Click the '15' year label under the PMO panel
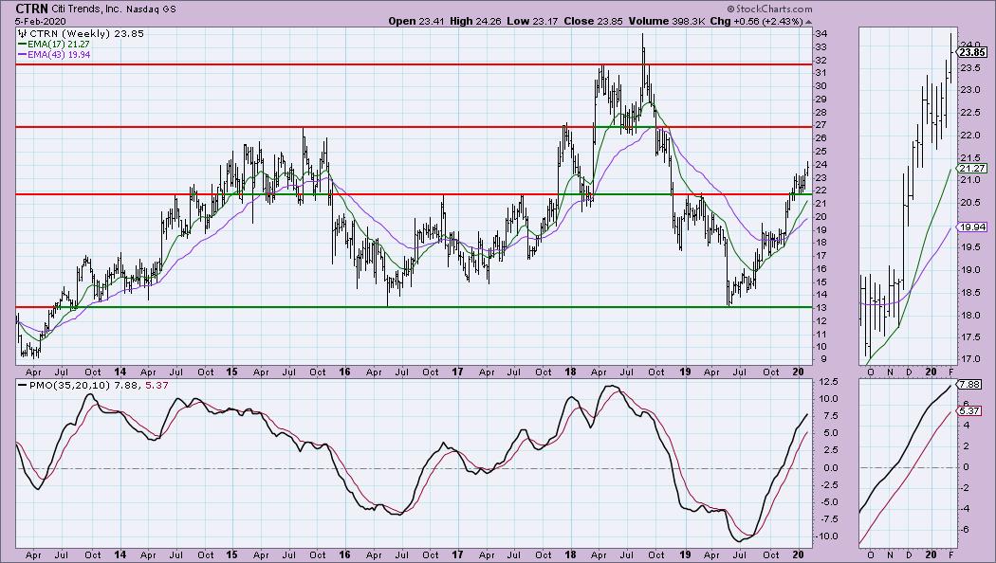The image size is (996, 563). [231, 554]
